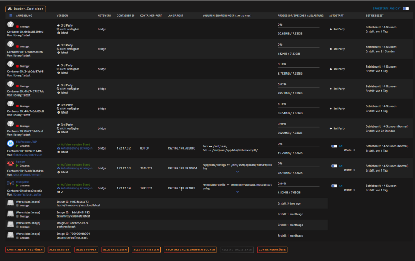
Task: Click the FileBrowser-PNP container name
Action: [26, 142]
